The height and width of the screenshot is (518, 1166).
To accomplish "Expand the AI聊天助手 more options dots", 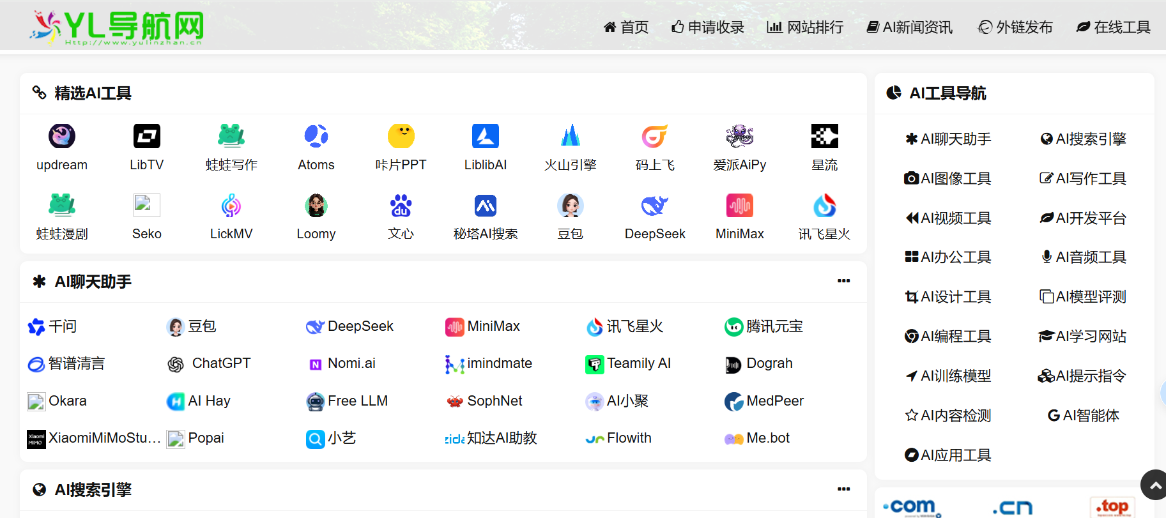I will click(844, 281).
